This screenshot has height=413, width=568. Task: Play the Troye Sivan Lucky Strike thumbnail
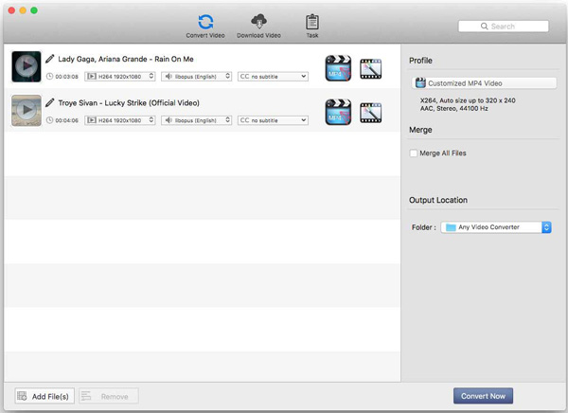pyautogui.click(x=27, y=110)
